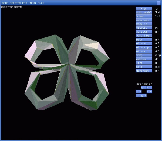
Task: Toggle the generate option
Action: [x=144, y=71]
